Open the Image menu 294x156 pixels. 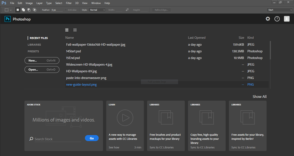point(29,3)
